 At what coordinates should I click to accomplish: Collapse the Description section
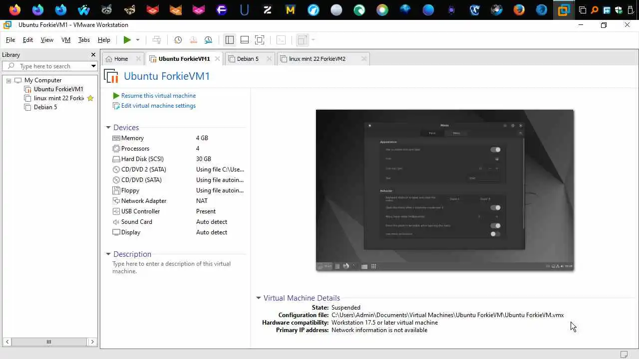pyautogui.click(x=108, y=254)
